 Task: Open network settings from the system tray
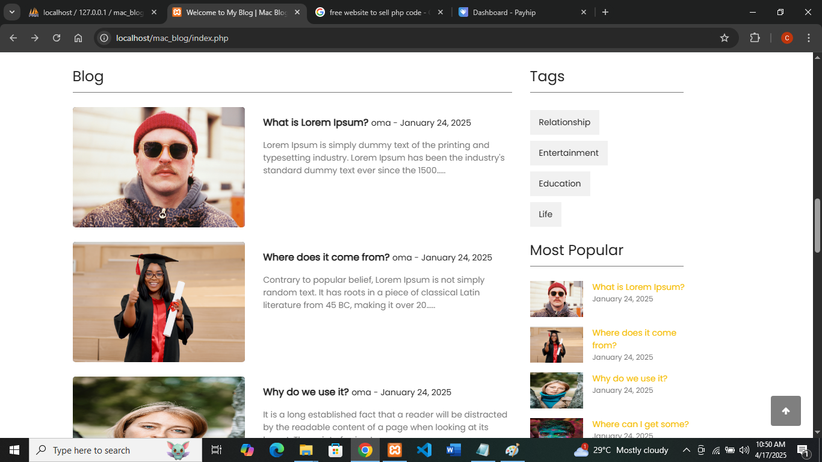pos(716,450)
